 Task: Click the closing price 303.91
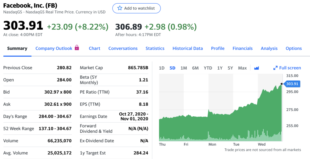23,26
